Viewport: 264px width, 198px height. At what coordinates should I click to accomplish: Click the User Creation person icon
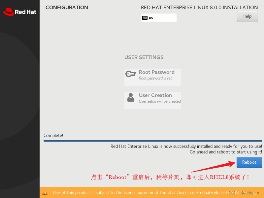tap(131, 97)
